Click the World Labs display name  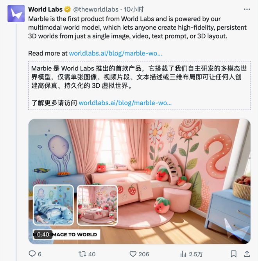click(45, 9)
